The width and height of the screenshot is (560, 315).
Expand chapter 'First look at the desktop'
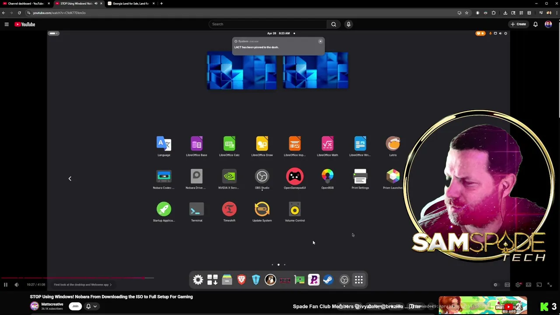(83, 285)
